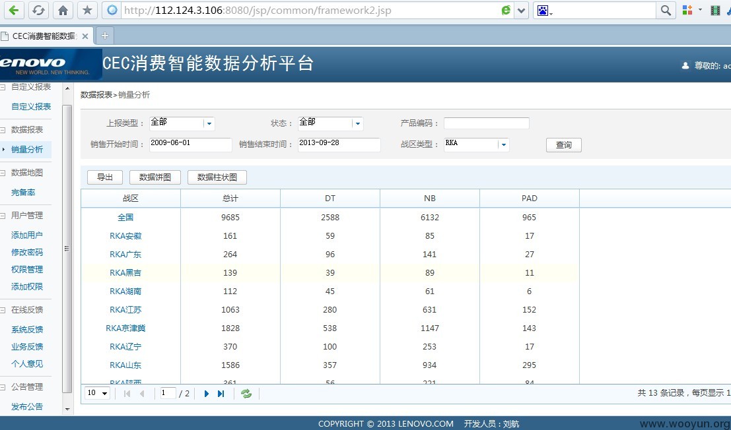Go to next page with arrow icon
Image resolution: width=731 pixels, height=430 pixels.
tap(206, 394)
